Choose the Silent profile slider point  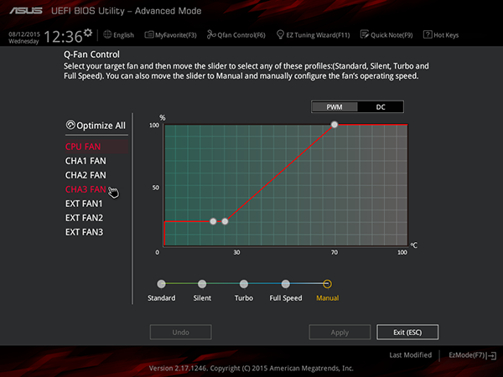click(202, 284)
